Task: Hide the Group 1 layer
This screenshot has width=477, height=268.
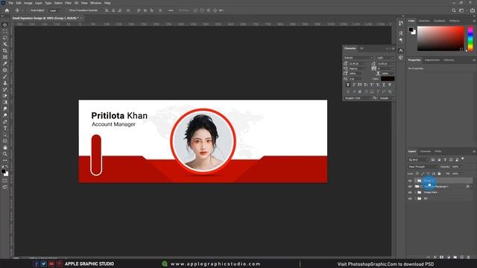Action: click(410, 181)
